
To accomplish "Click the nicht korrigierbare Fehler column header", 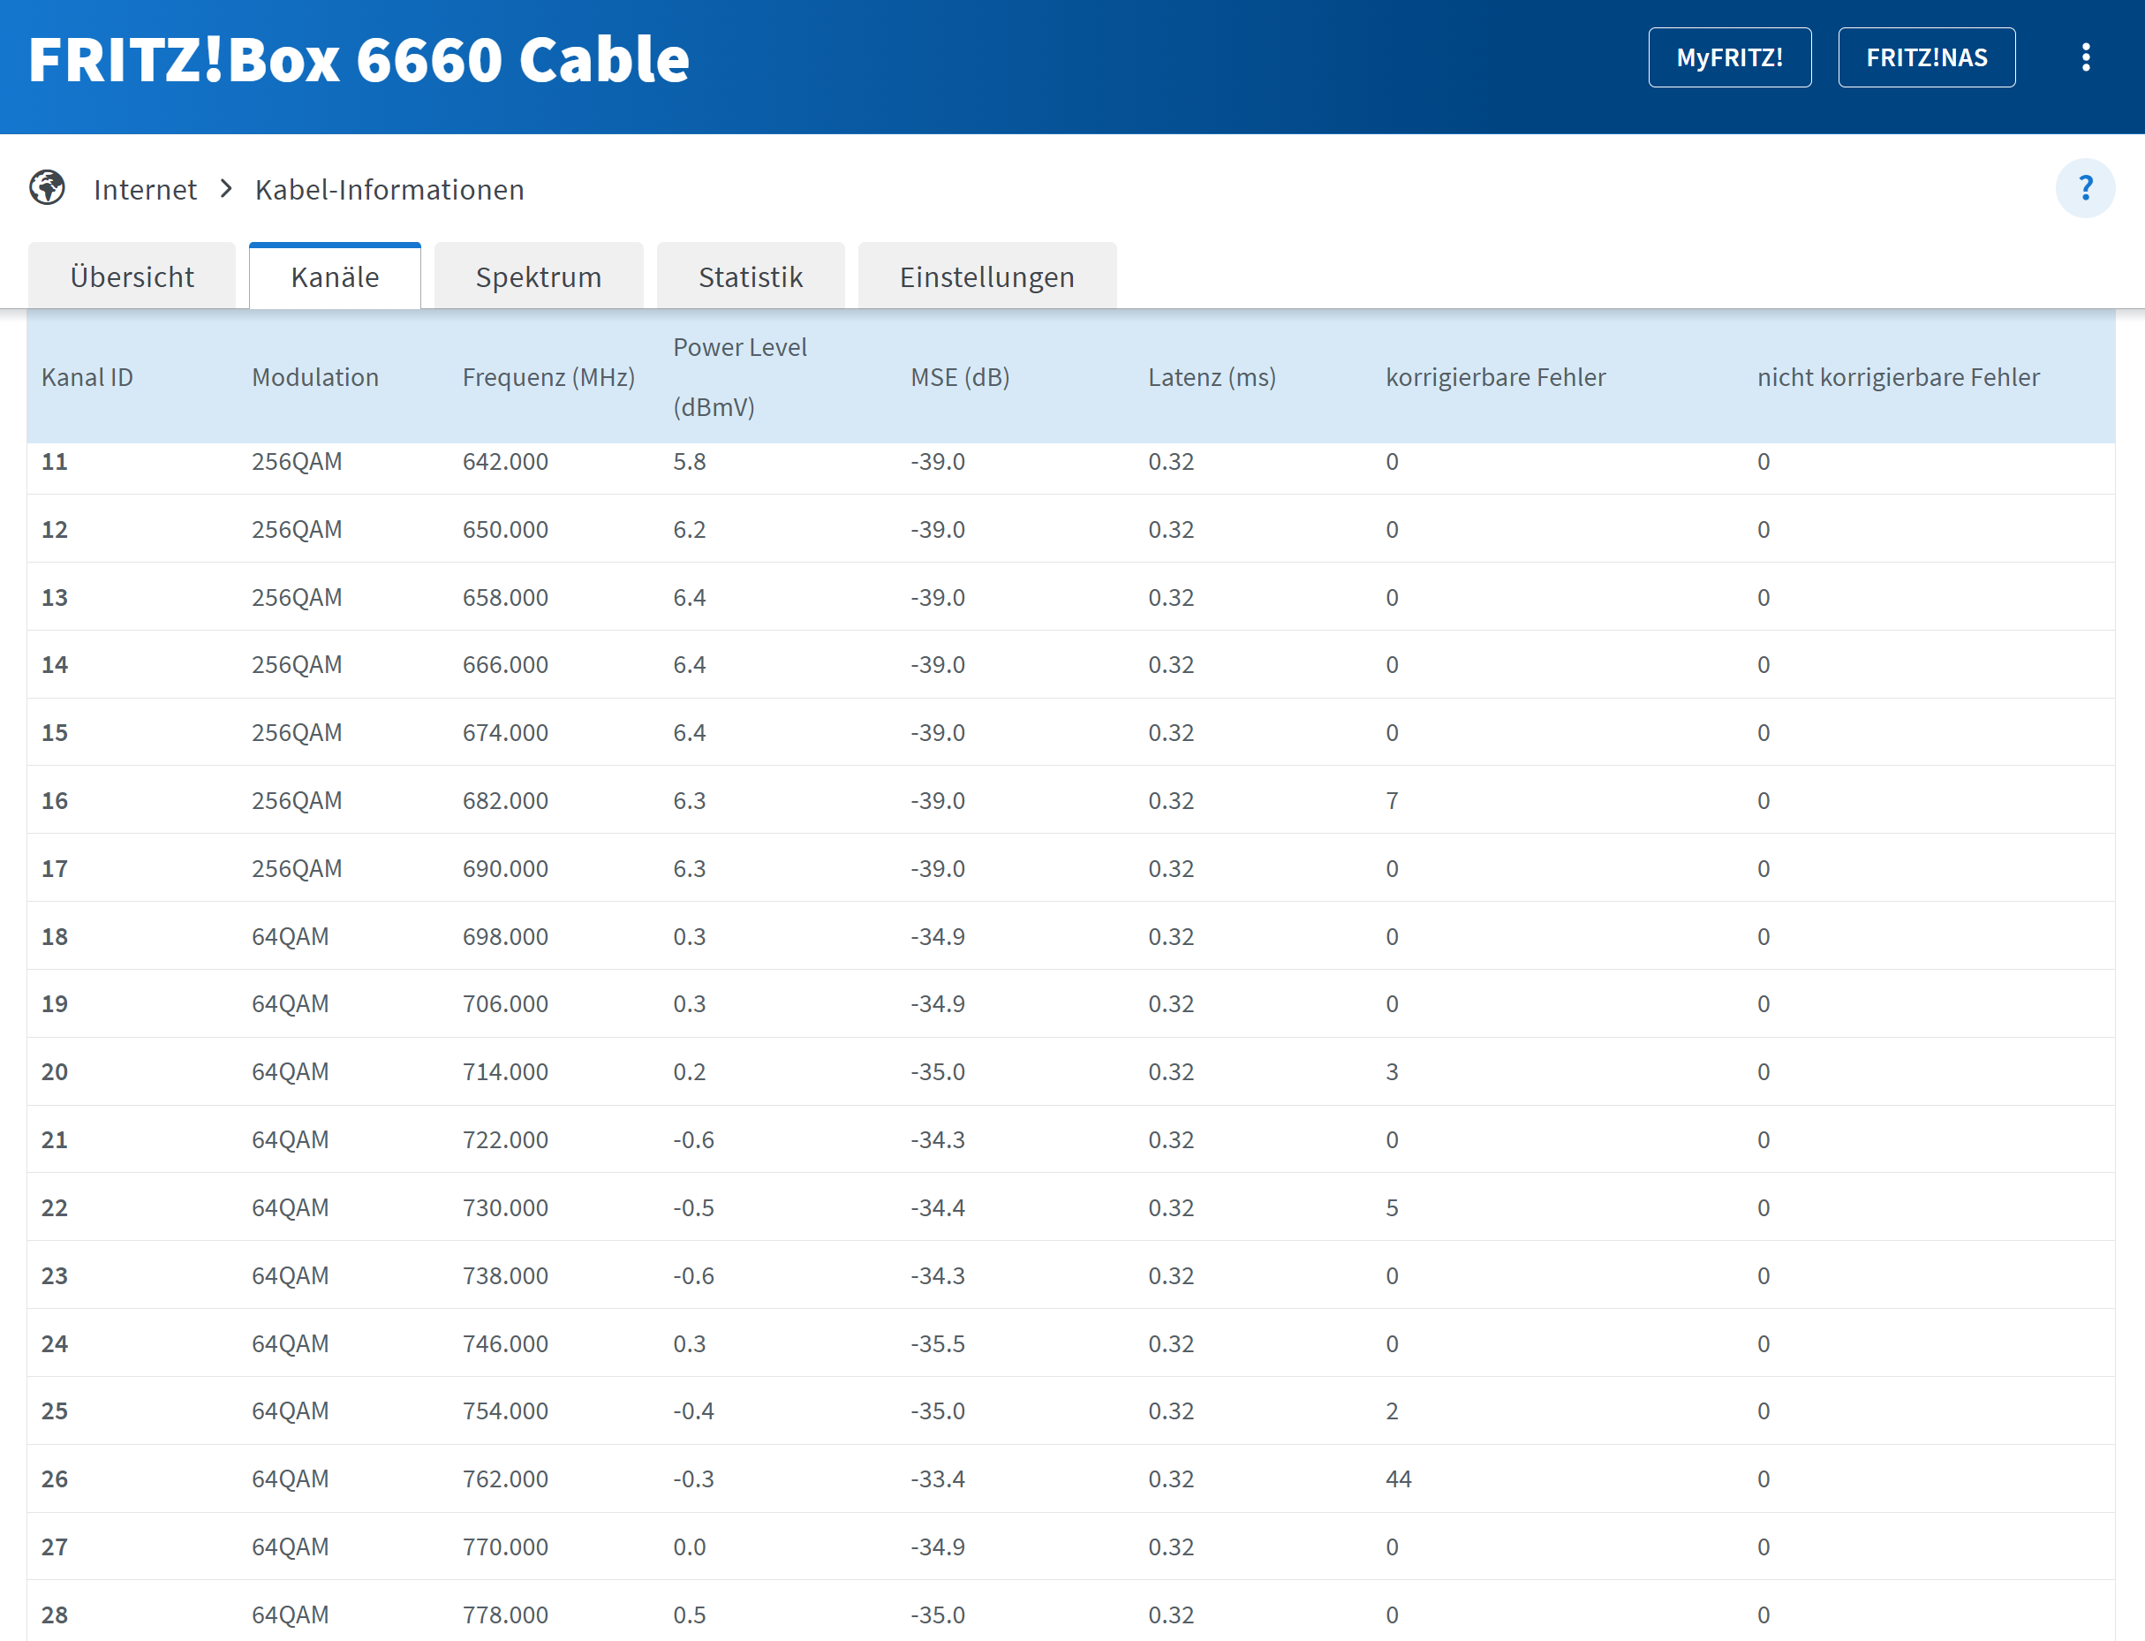I will coord(1898,377).
